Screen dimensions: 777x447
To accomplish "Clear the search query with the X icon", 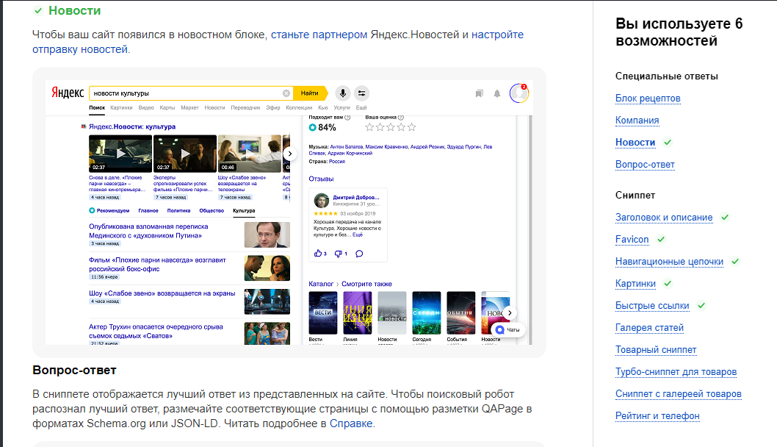I will click(286, 93).
